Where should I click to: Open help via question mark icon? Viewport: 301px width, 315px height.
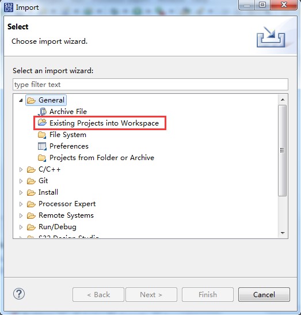(x=19, y=294)
